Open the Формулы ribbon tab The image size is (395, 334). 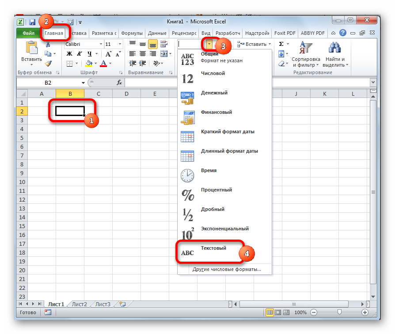[x=131, y=33]
